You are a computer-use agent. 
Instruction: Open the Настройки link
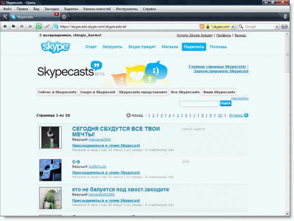pos(240,98)
